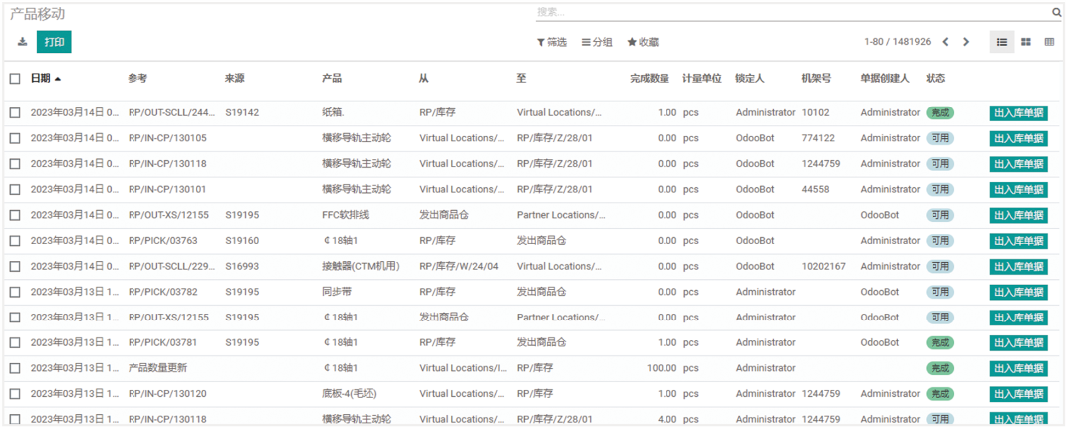The width and height of the screenshot is (1066, 427).
Task: Check the row for 纸箱. product
Action: click(15, 113)
